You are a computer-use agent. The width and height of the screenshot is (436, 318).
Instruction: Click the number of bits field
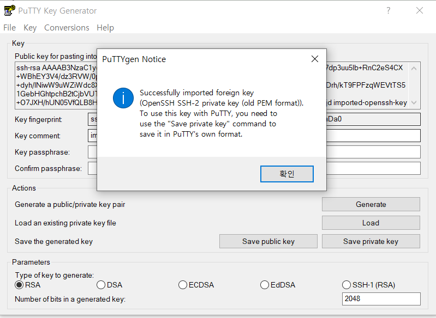(381, 299)
